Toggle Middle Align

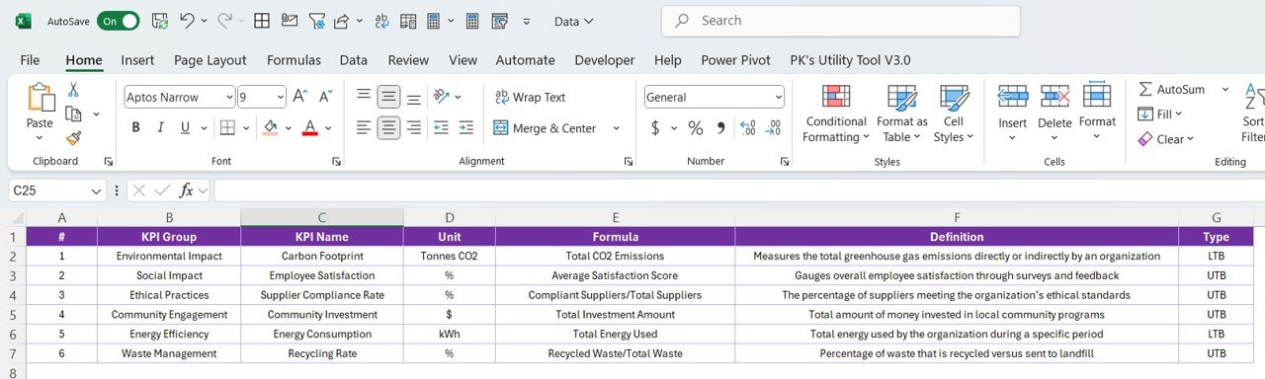click(x=388, y=97)
